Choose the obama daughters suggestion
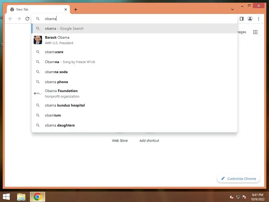 click(x=135, y=125)
